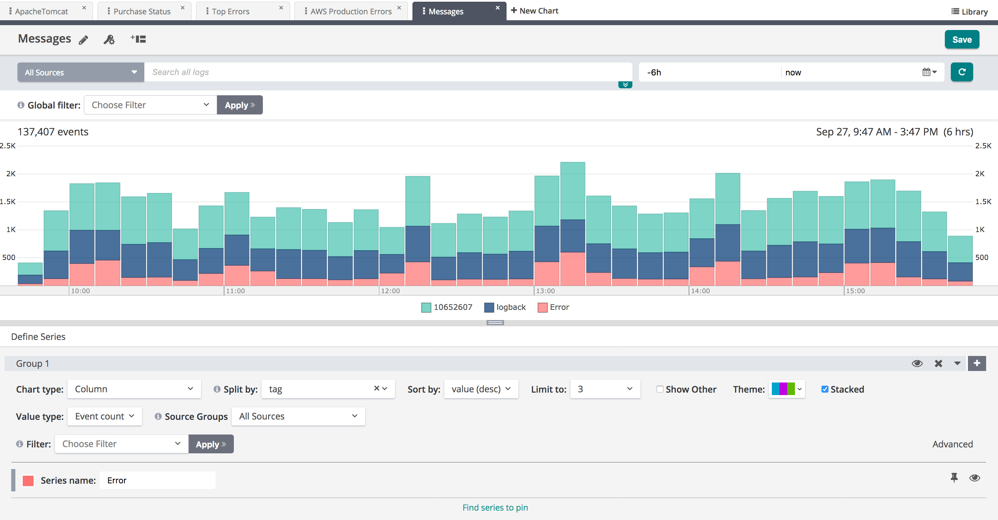Open the Limit to dropdown
The height and width of the screenshot is (520, 998).
tap(604, 389)
